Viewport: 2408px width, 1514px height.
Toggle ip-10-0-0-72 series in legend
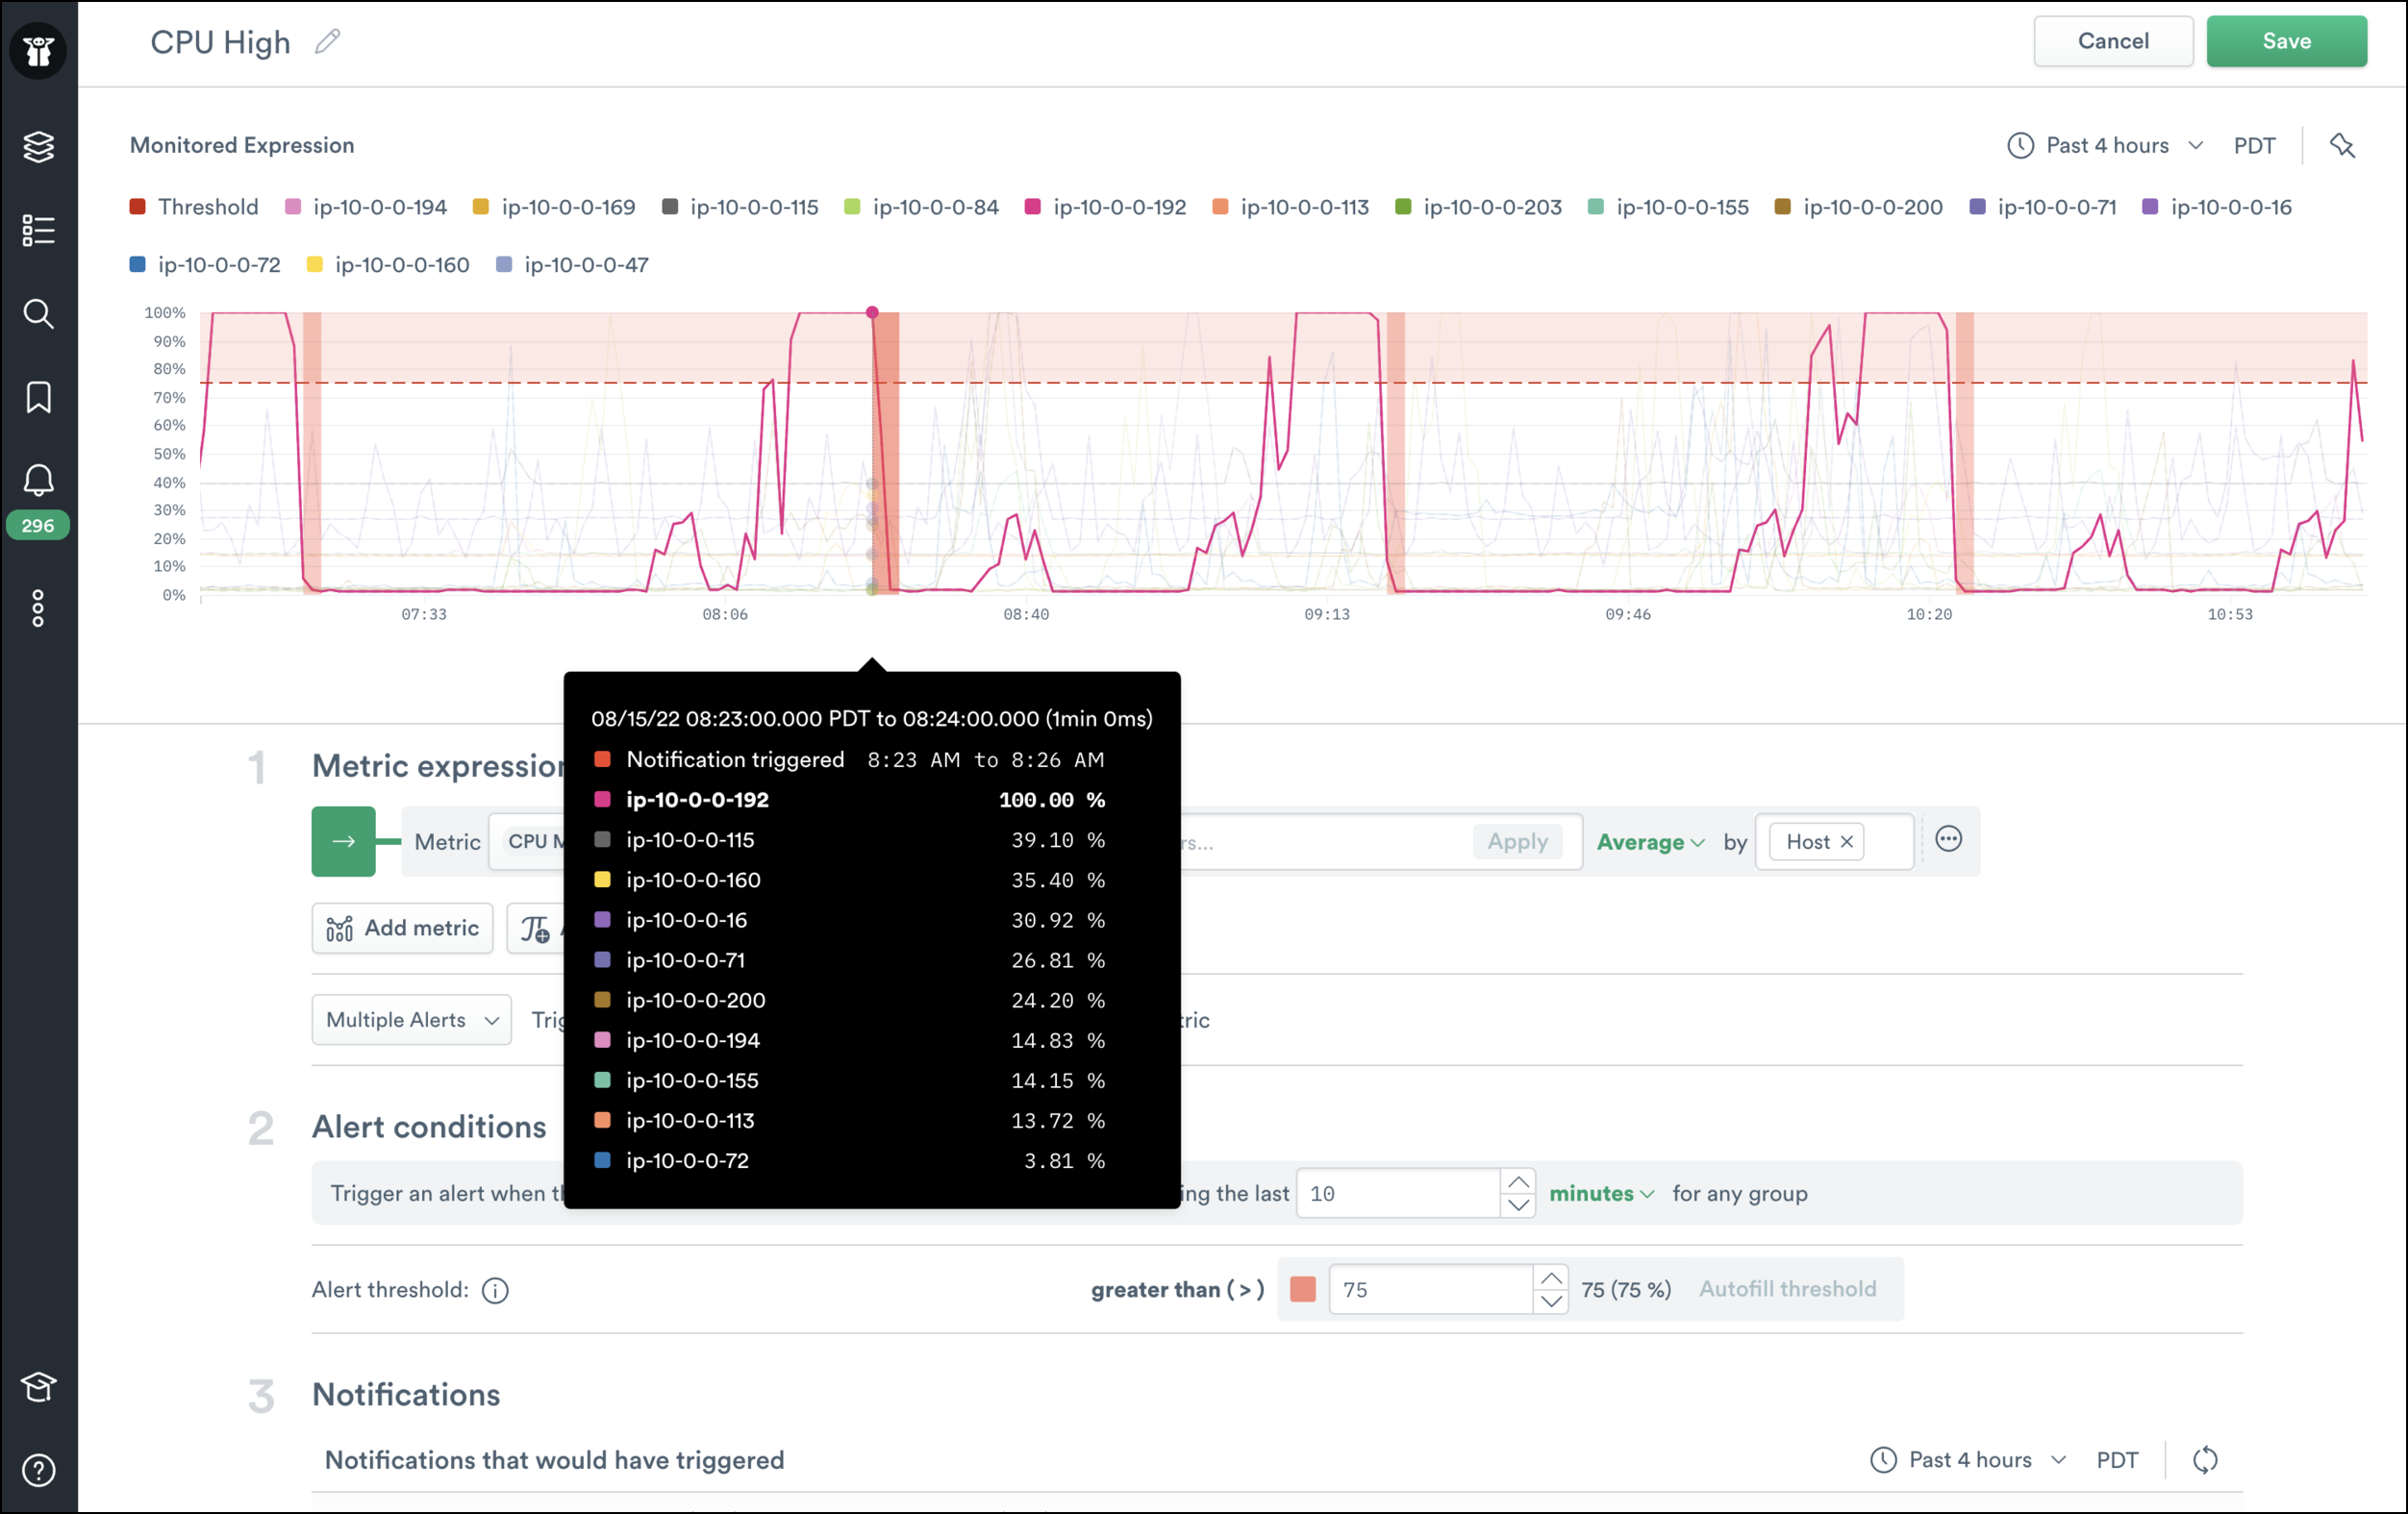click(205, 264)
